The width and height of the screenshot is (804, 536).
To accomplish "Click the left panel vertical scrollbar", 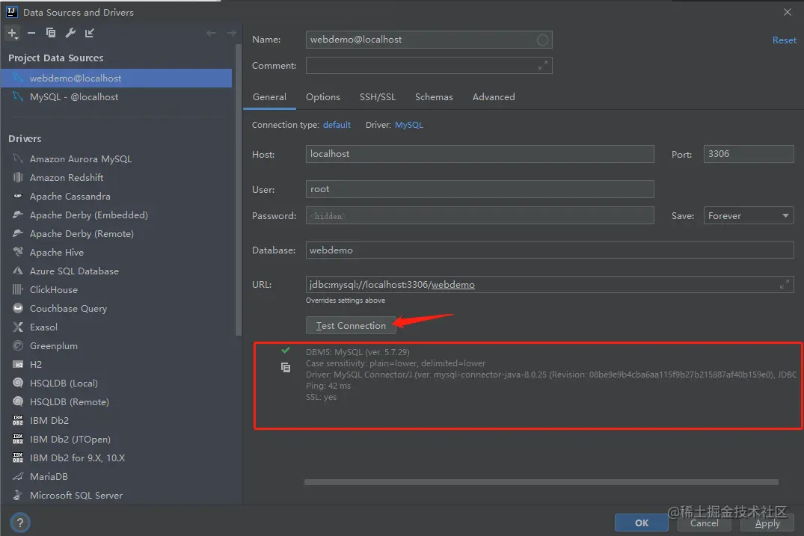I will pos(238,190).
